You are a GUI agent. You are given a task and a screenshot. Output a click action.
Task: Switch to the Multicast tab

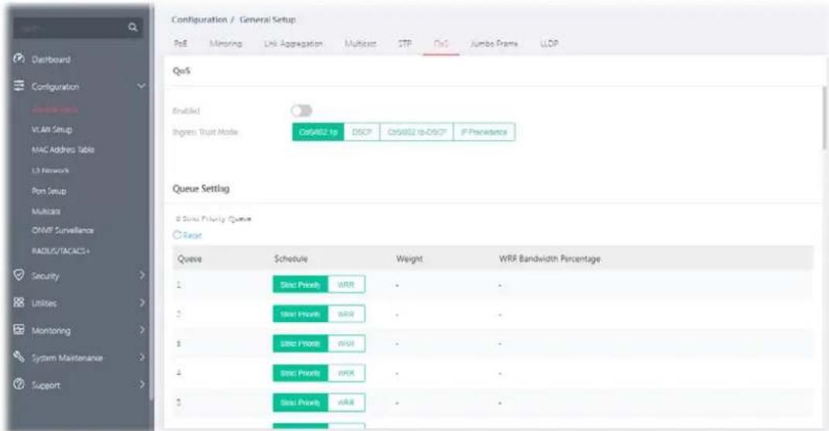tap(361, 43)
